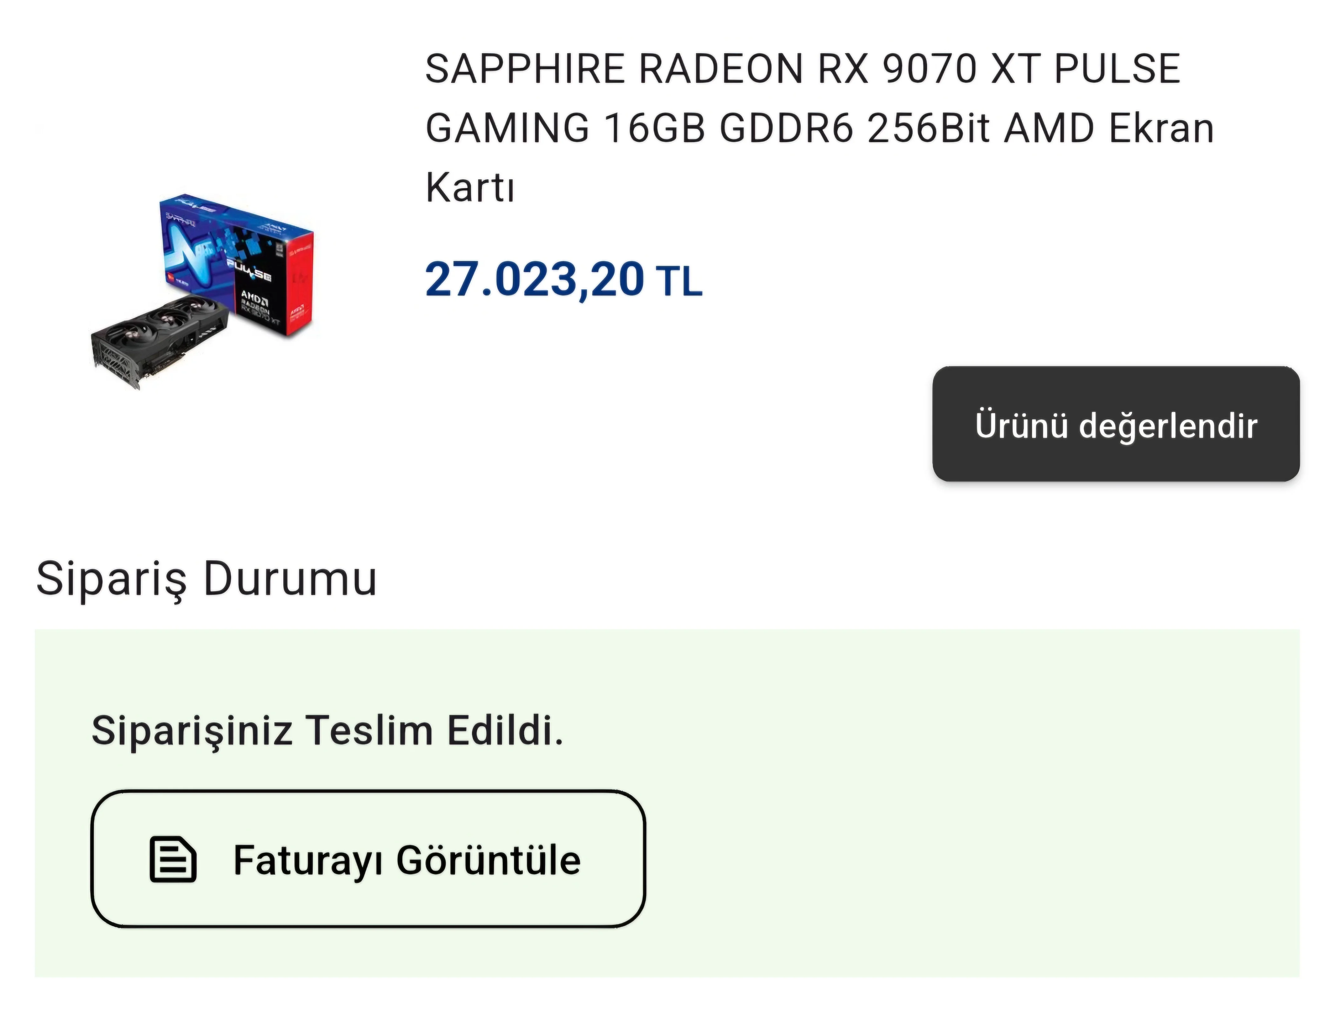The height and width of the screenshot is (1015, 1335).
Task: Click the green delivered status panel
Action: point(667,803)
